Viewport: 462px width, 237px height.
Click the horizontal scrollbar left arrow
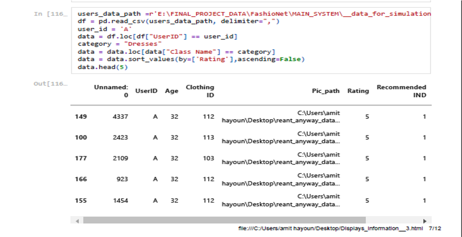(x=77, y=221)
